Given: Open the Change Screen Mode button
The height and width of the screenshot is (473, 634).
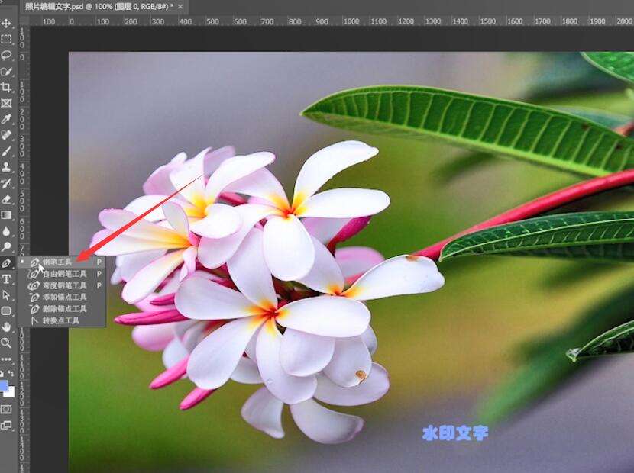Looking at the screenshot, I should click(6, 425).
